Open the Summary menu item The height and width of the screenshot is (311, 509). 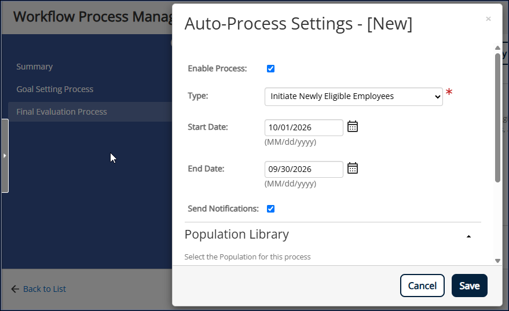click(x=34, y=67)
